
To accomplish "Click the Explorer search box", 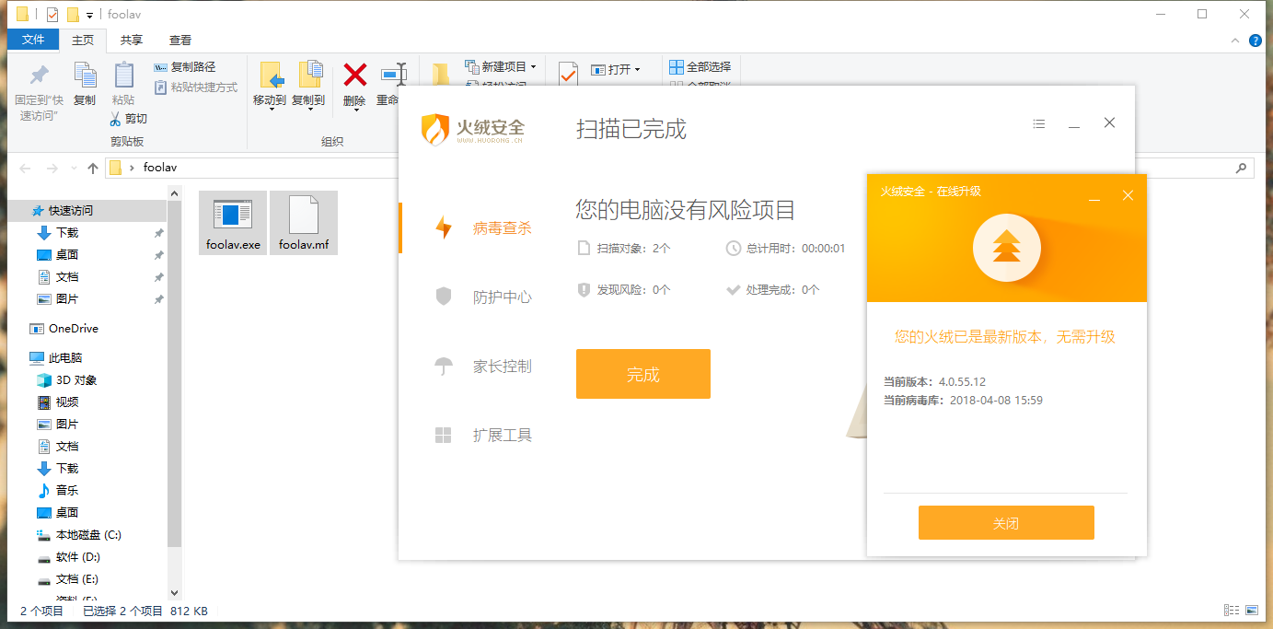I will click(x=1195, y=169).
